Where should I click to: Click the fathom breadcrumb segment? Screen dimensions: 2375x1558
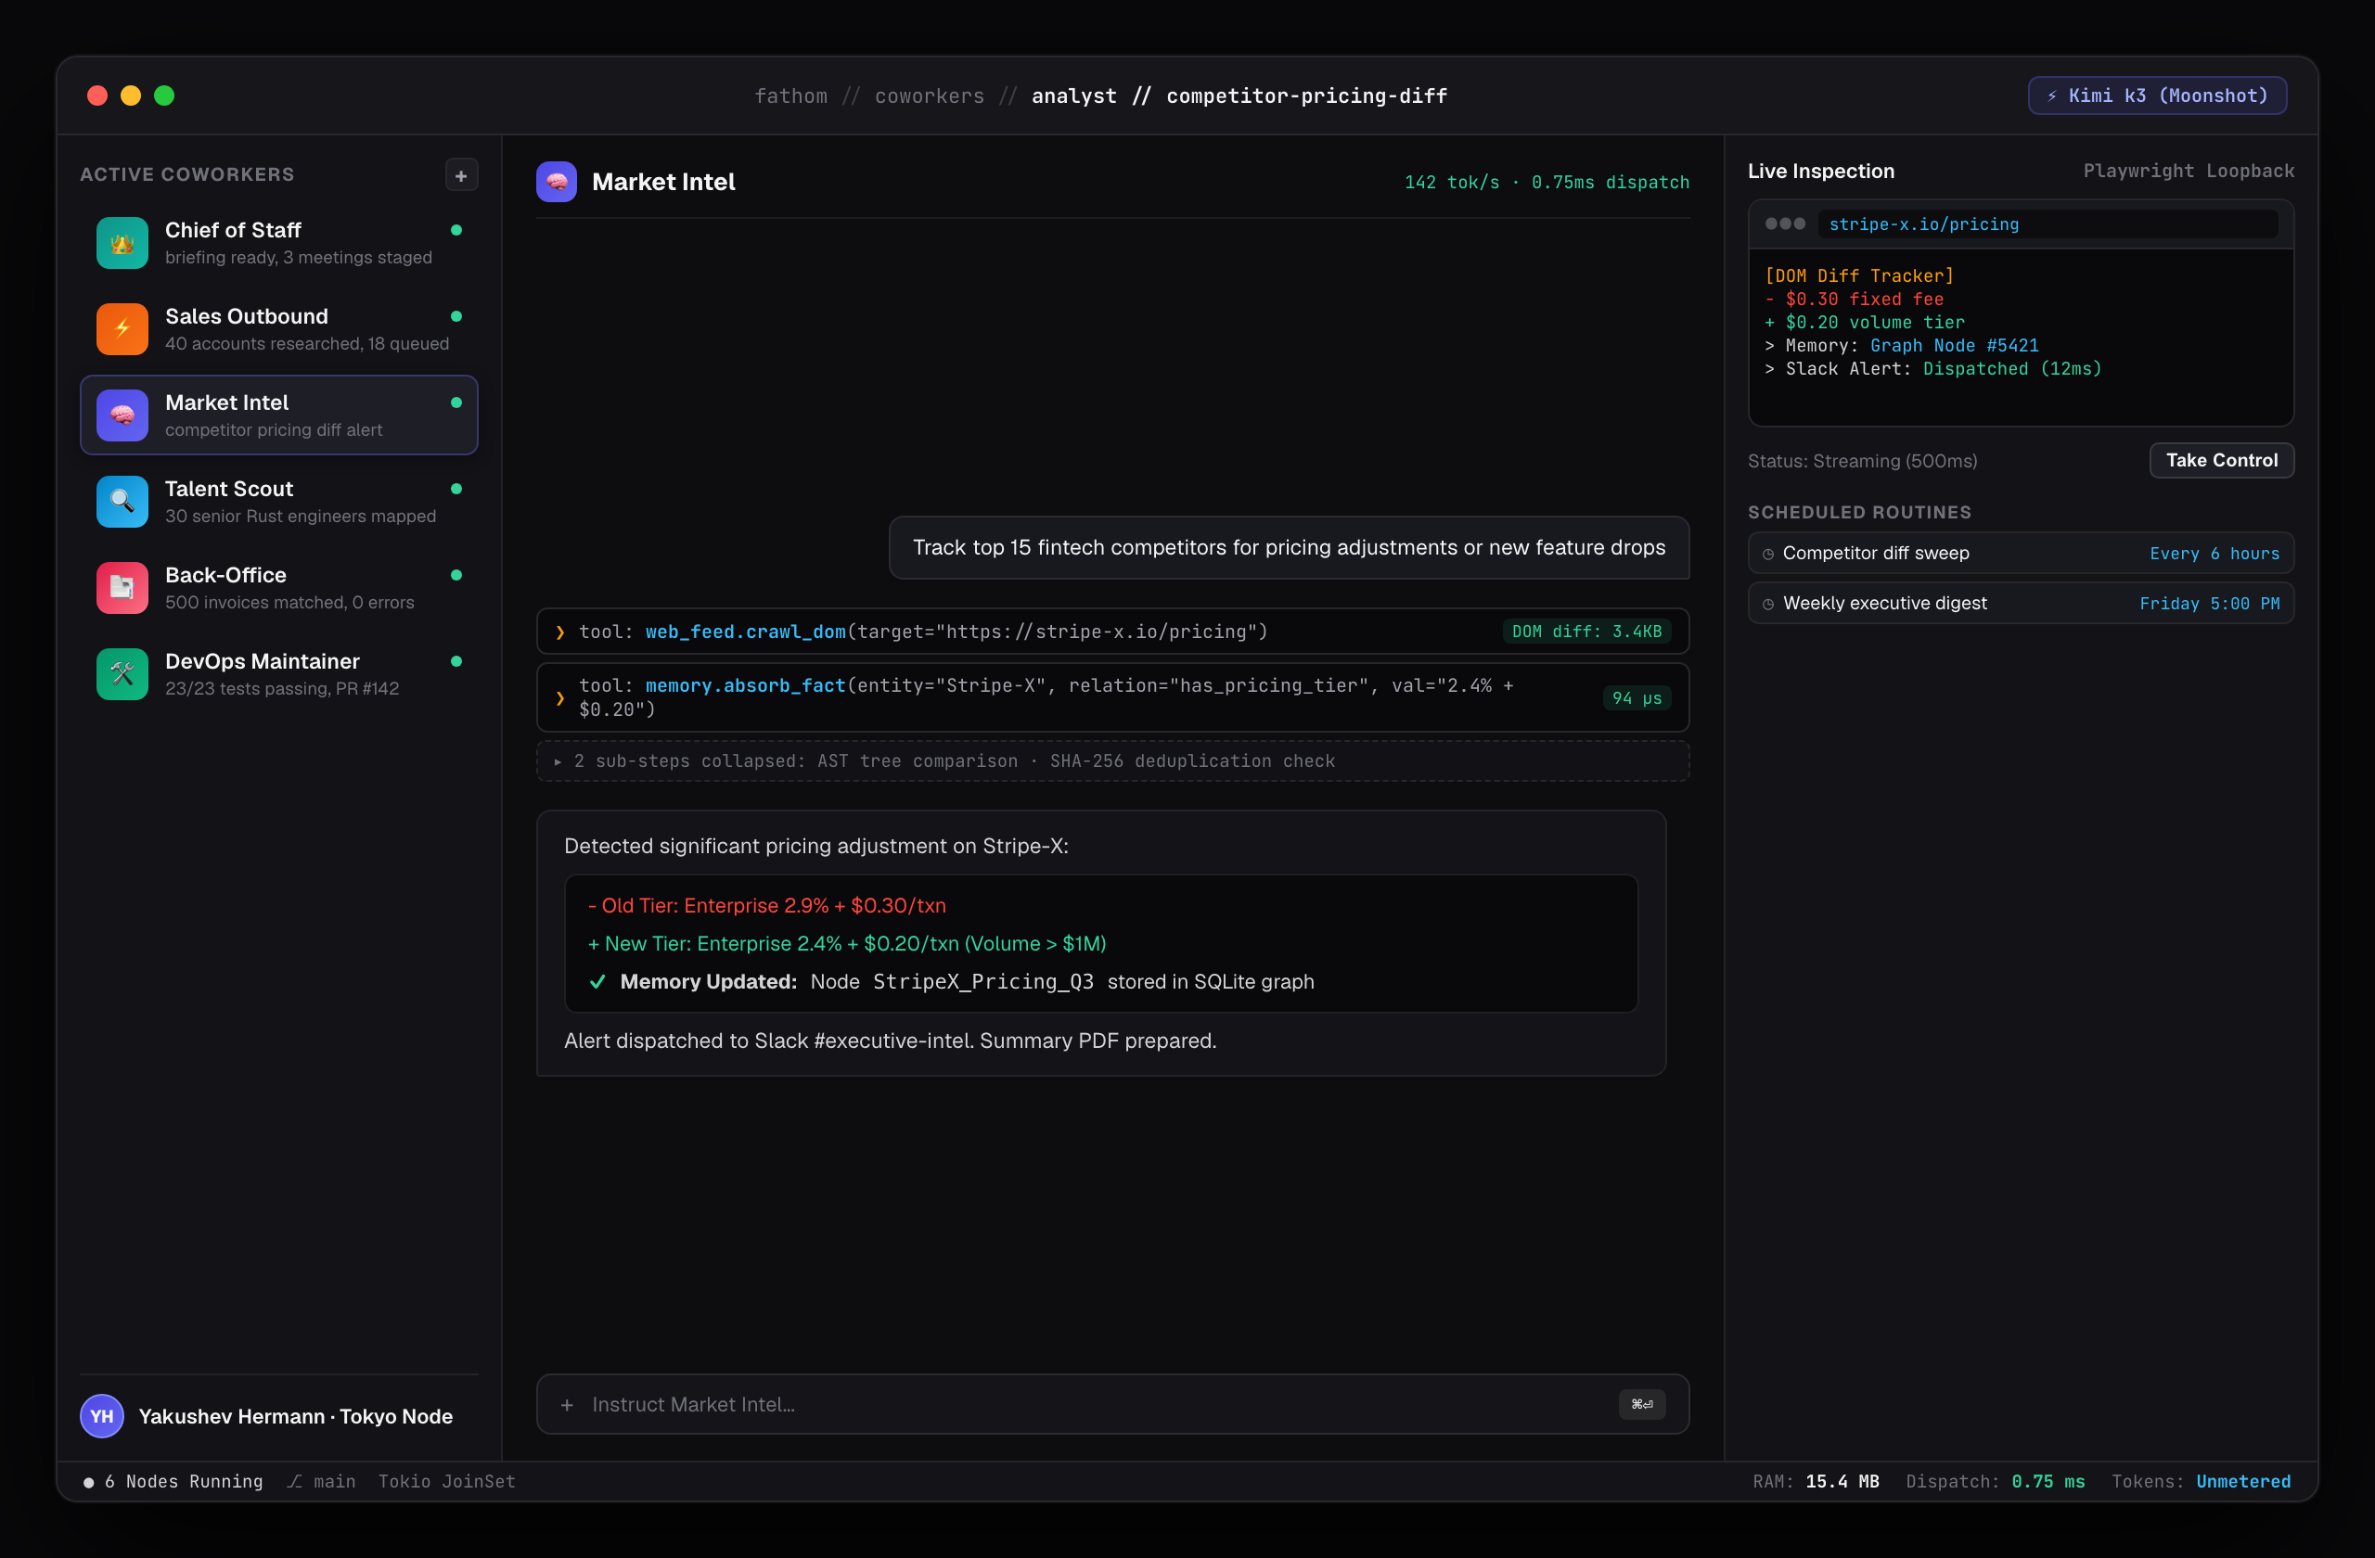pyautogui.click(x=790, y=96)
